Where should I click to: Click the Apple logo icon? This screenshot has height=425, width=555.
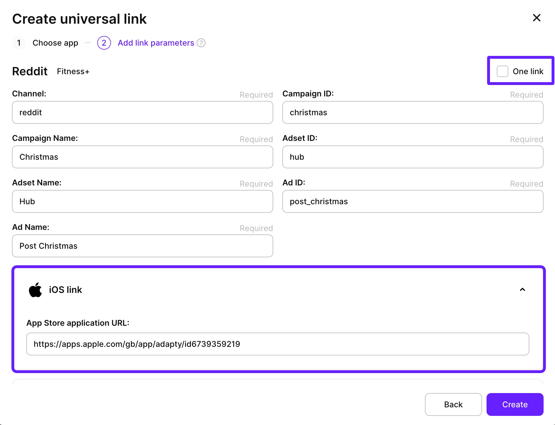point(35,290)
